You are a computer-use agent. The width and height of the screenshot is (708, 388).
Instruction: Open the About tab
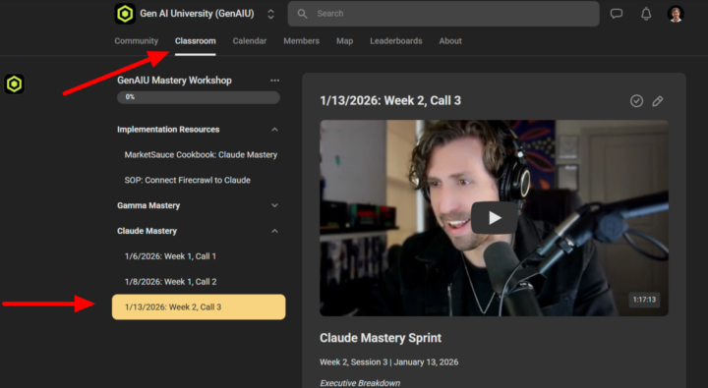[450, 41]
